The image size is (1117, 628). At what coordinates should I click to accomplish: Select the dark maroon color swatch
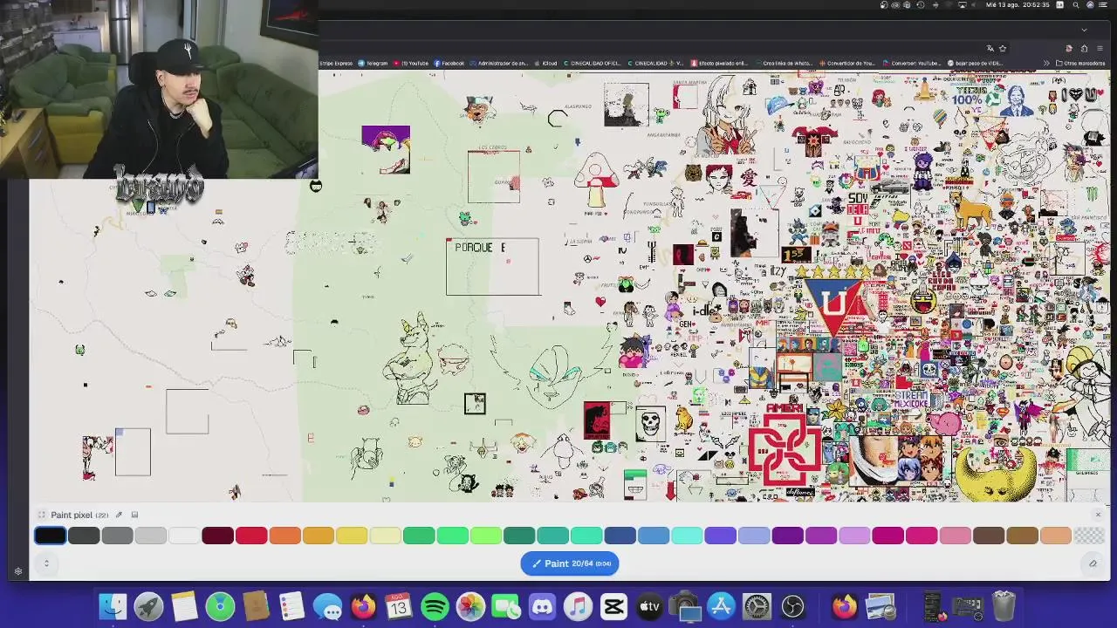click(217, 536)
